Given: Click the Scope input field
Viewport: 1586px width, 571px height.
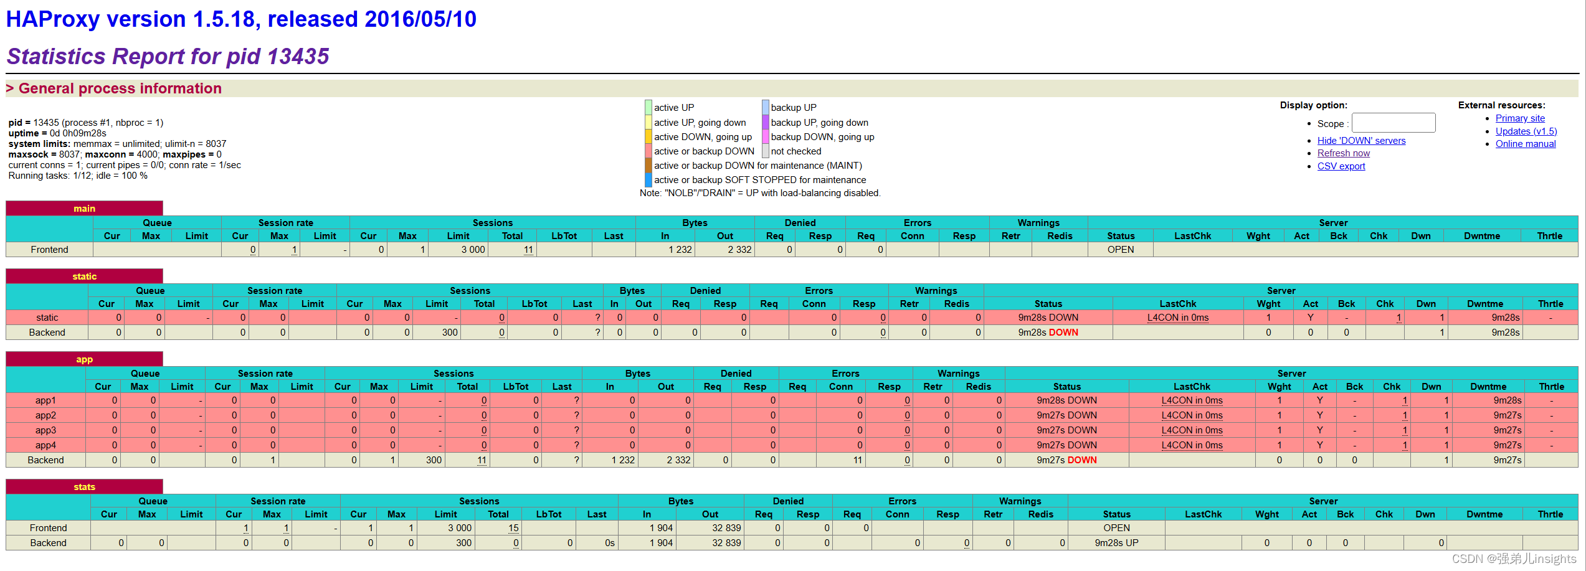Looking at the screenshot, I should coord(1393,123).
